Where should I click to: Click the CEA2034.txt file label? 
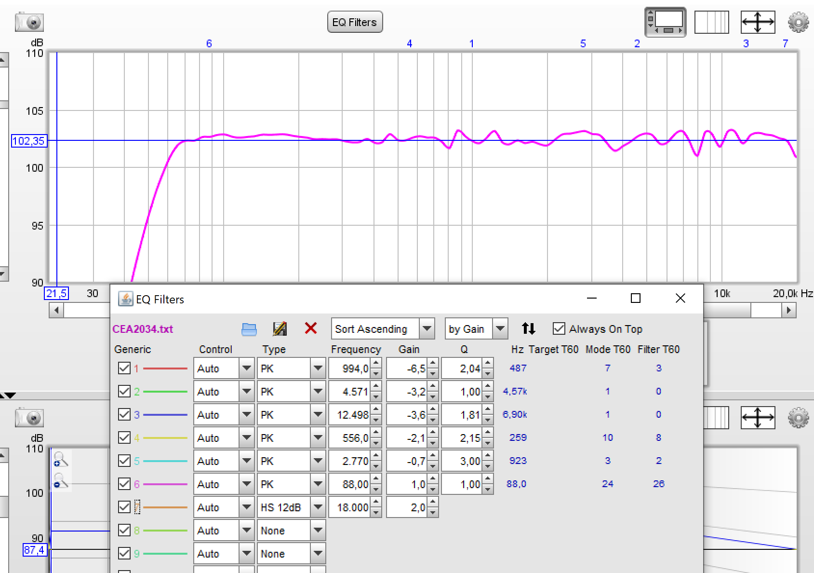pyautogui.click(x=143, y=329)
